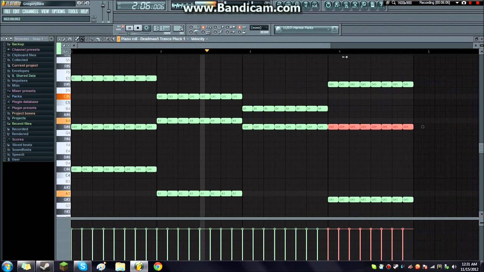Open the Browser snapshot selector dropdown
Screen dimensions: 484x272
point(31,39)
